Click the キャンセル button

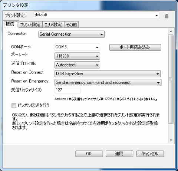tap(150, 154)
